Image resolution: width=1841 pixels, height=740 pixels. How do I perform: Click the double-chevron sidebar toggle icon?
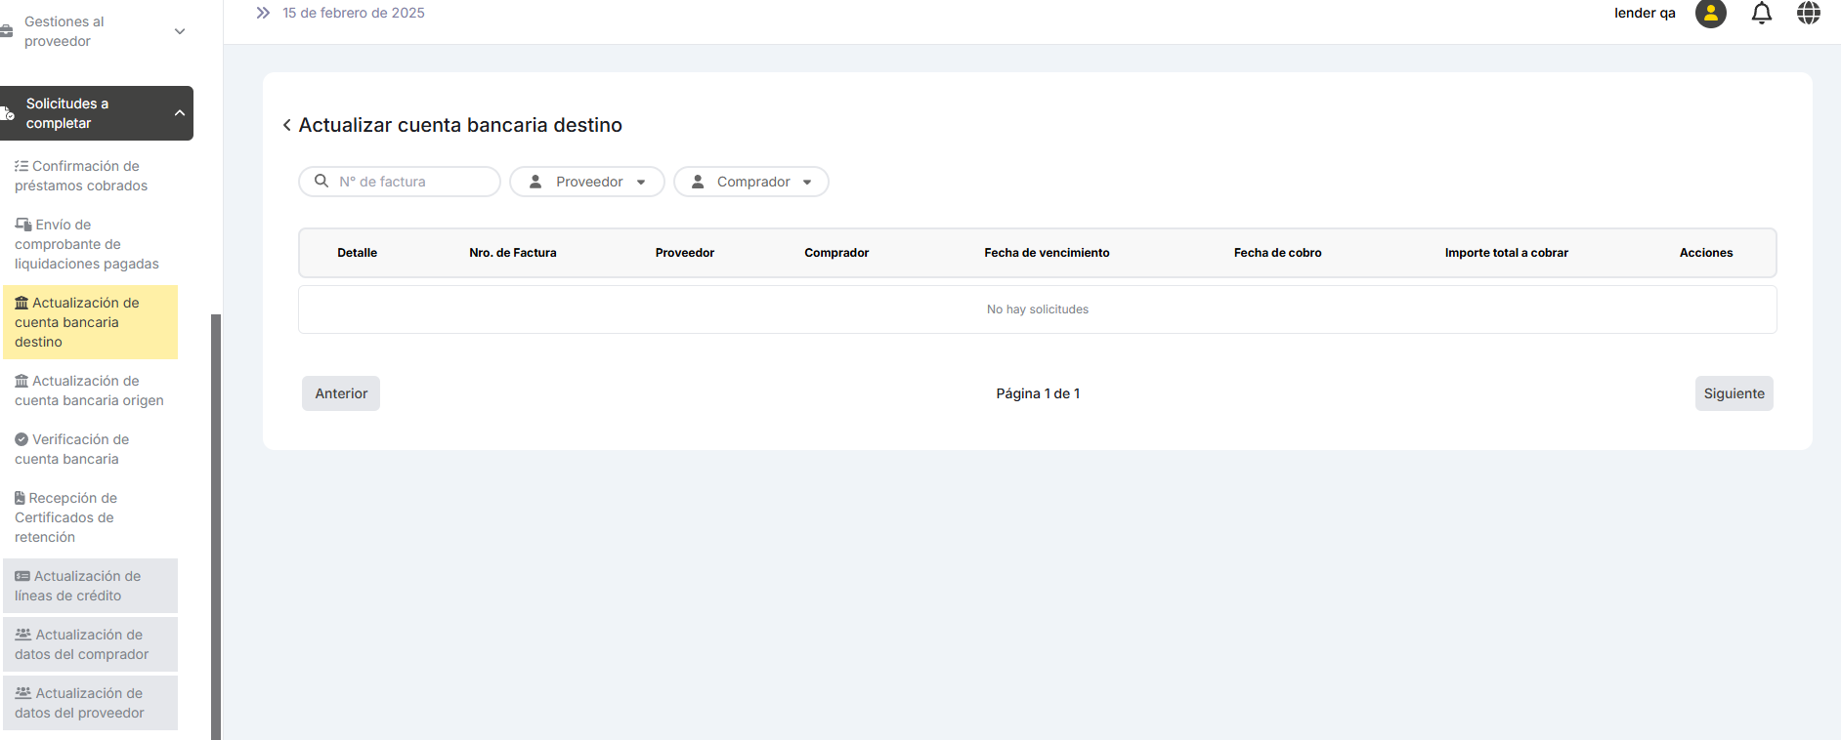[x=263, y=14]
